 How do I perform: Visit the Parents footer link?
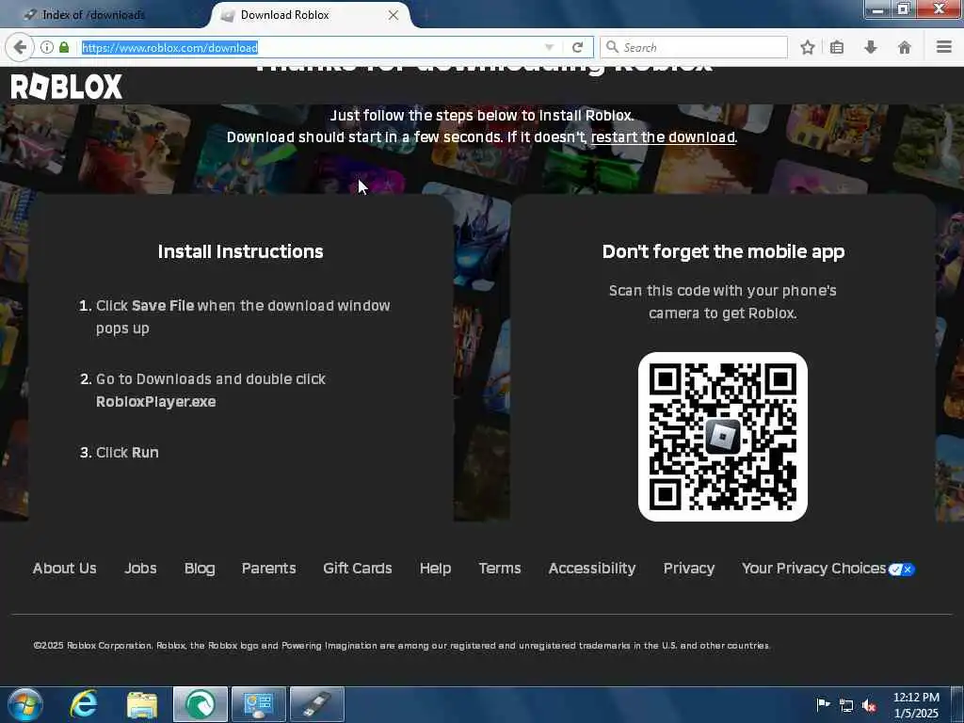pos(268,569)
